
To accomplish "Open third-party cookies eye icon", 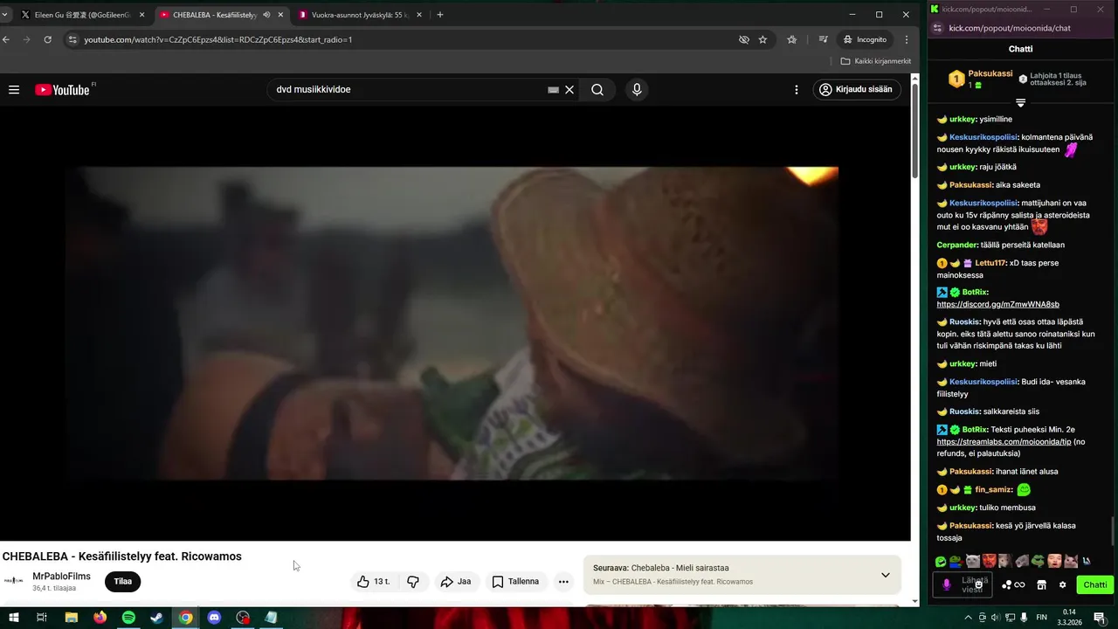I will [x=743, y=39].
